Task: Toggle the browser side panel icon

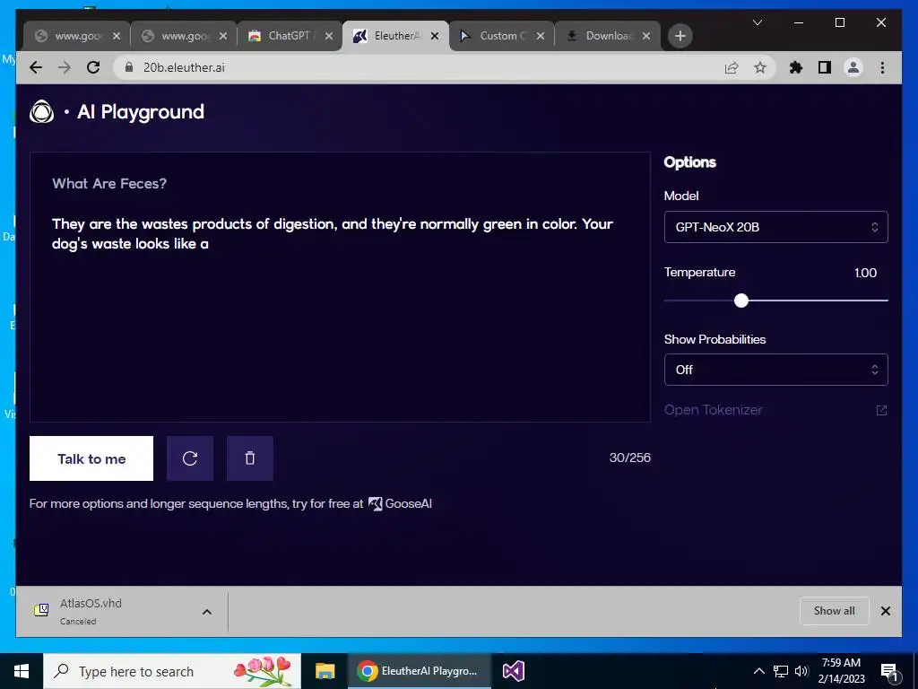Action: (x=825, y=67)
